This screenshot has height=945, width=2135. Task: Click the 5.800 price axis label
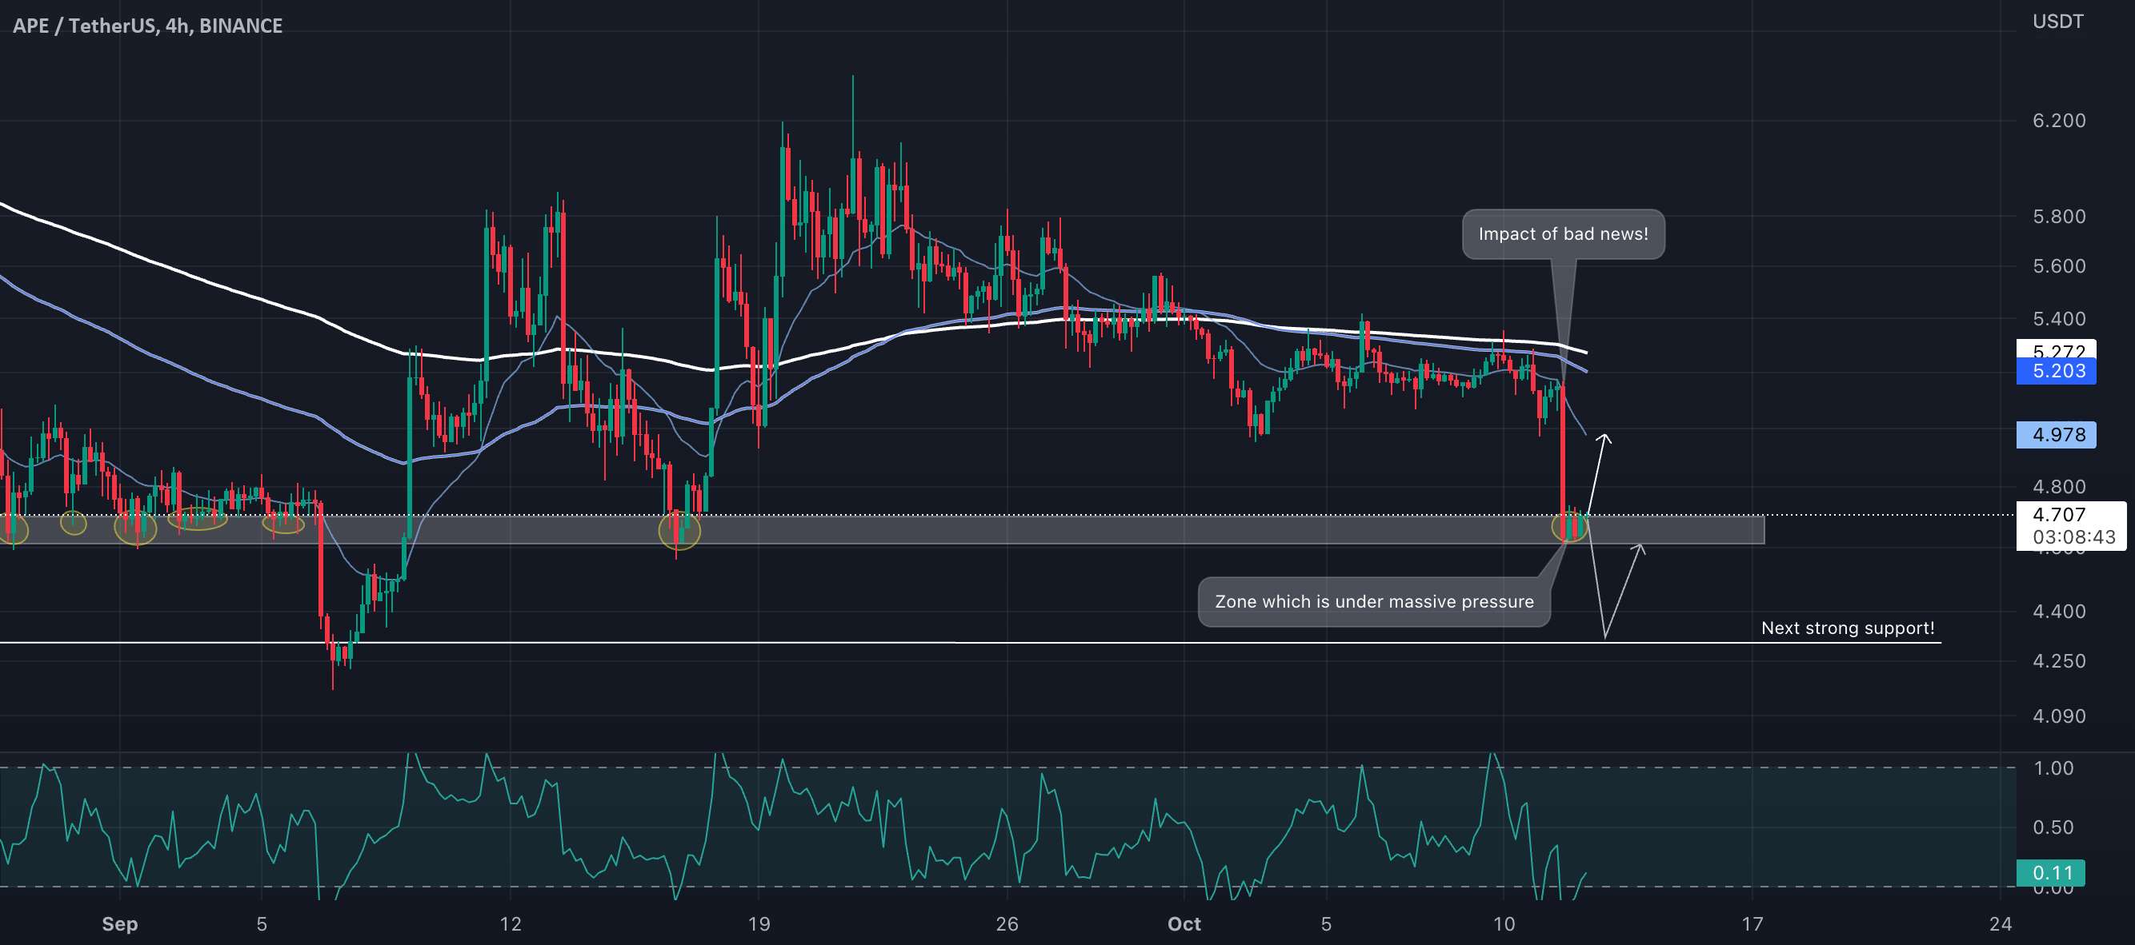2059,217
